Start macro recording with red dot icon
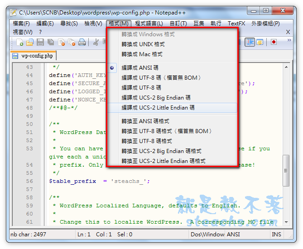 click(274, 42)
